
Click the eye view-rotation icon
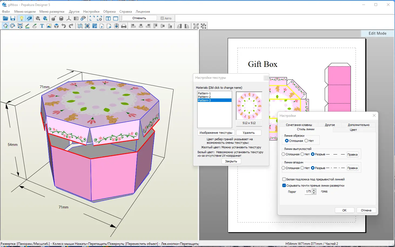(83, 18)
